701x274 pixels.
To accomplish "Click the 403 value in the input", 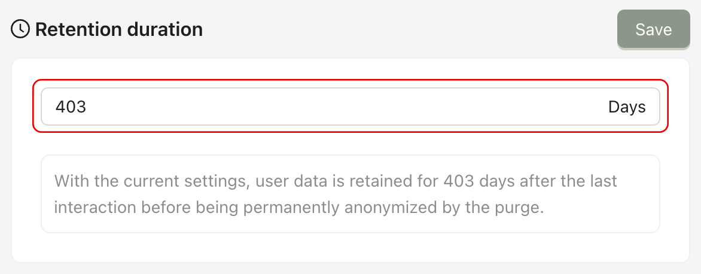I will pyautogui.click(x=71, y=107).
